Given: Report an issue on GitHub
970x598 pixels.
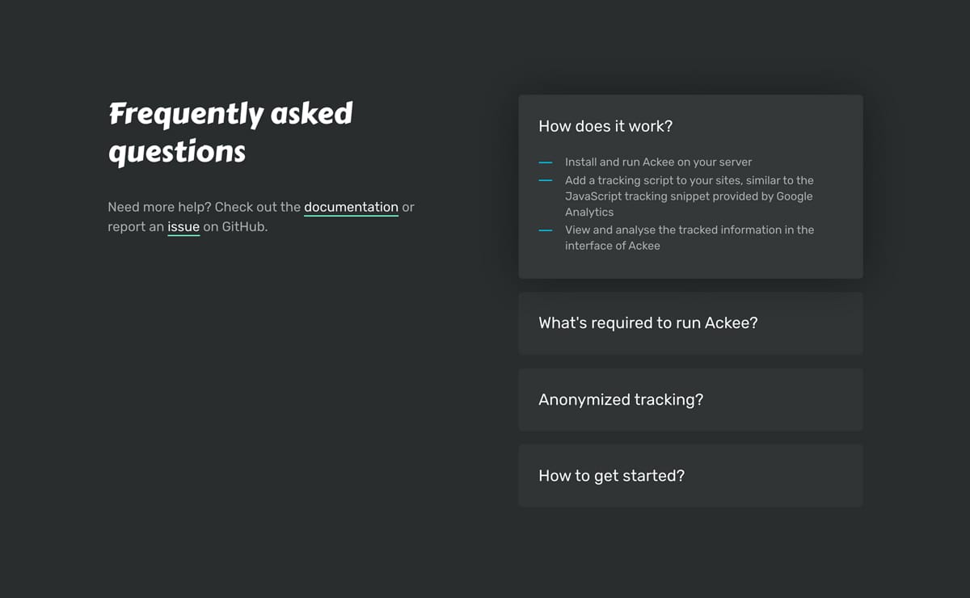Looking at the screenshot, I should [x=183, y=227].
